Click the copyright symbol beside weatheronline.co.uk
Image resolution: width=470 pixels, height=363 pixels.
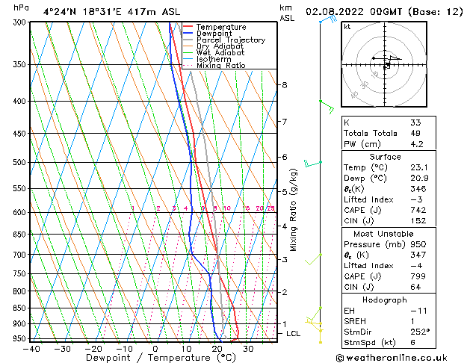341,357
